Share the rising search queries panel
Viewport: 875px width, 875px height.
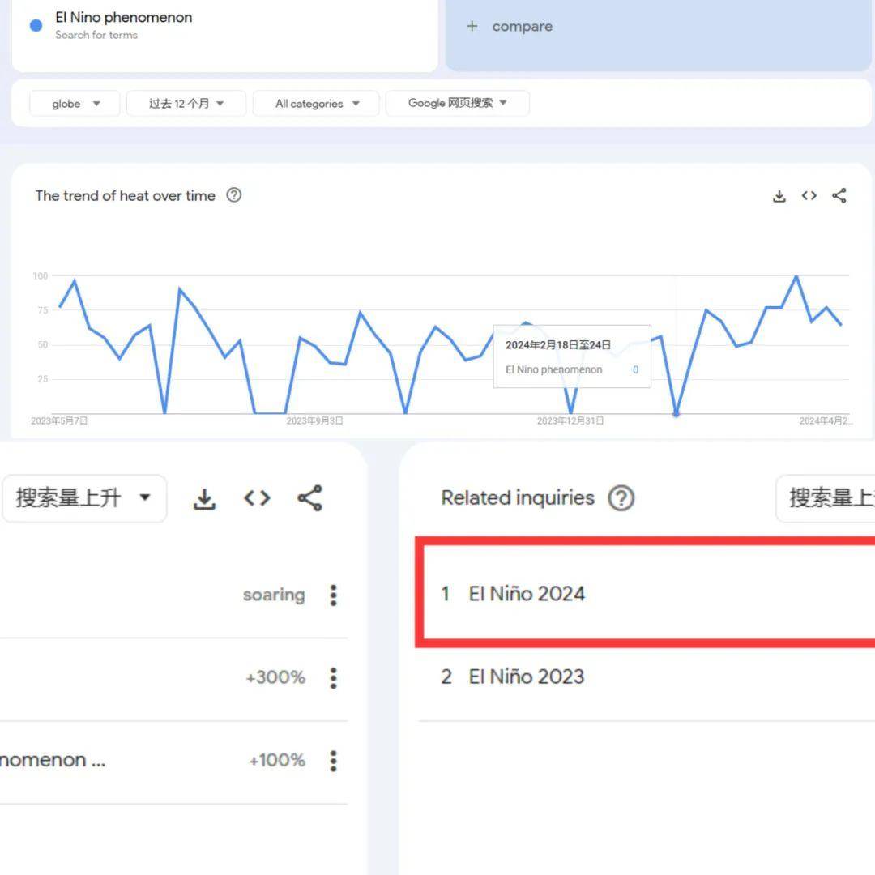[310, 498]
